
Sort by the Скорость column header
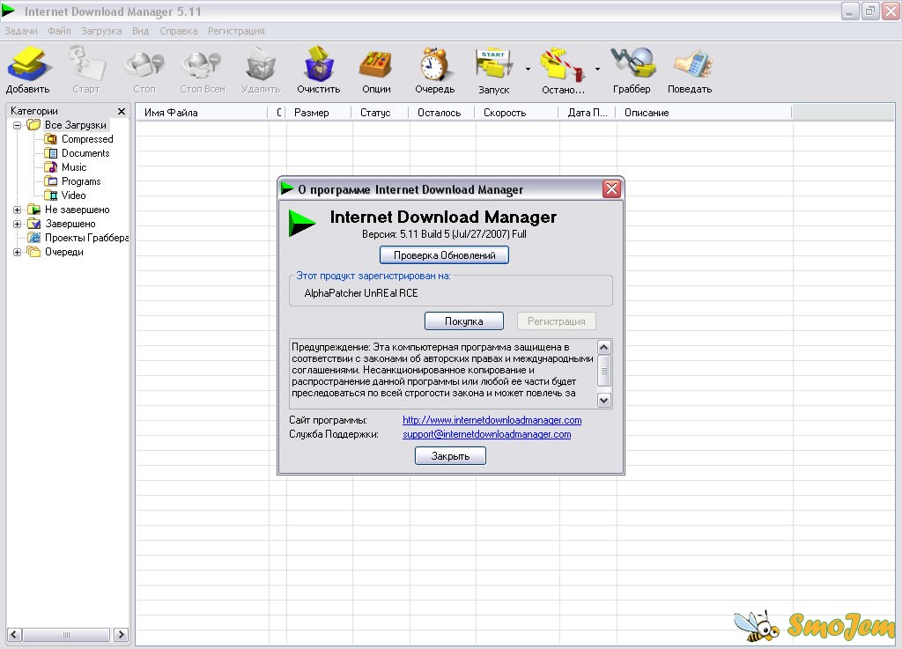click(516, 113)
